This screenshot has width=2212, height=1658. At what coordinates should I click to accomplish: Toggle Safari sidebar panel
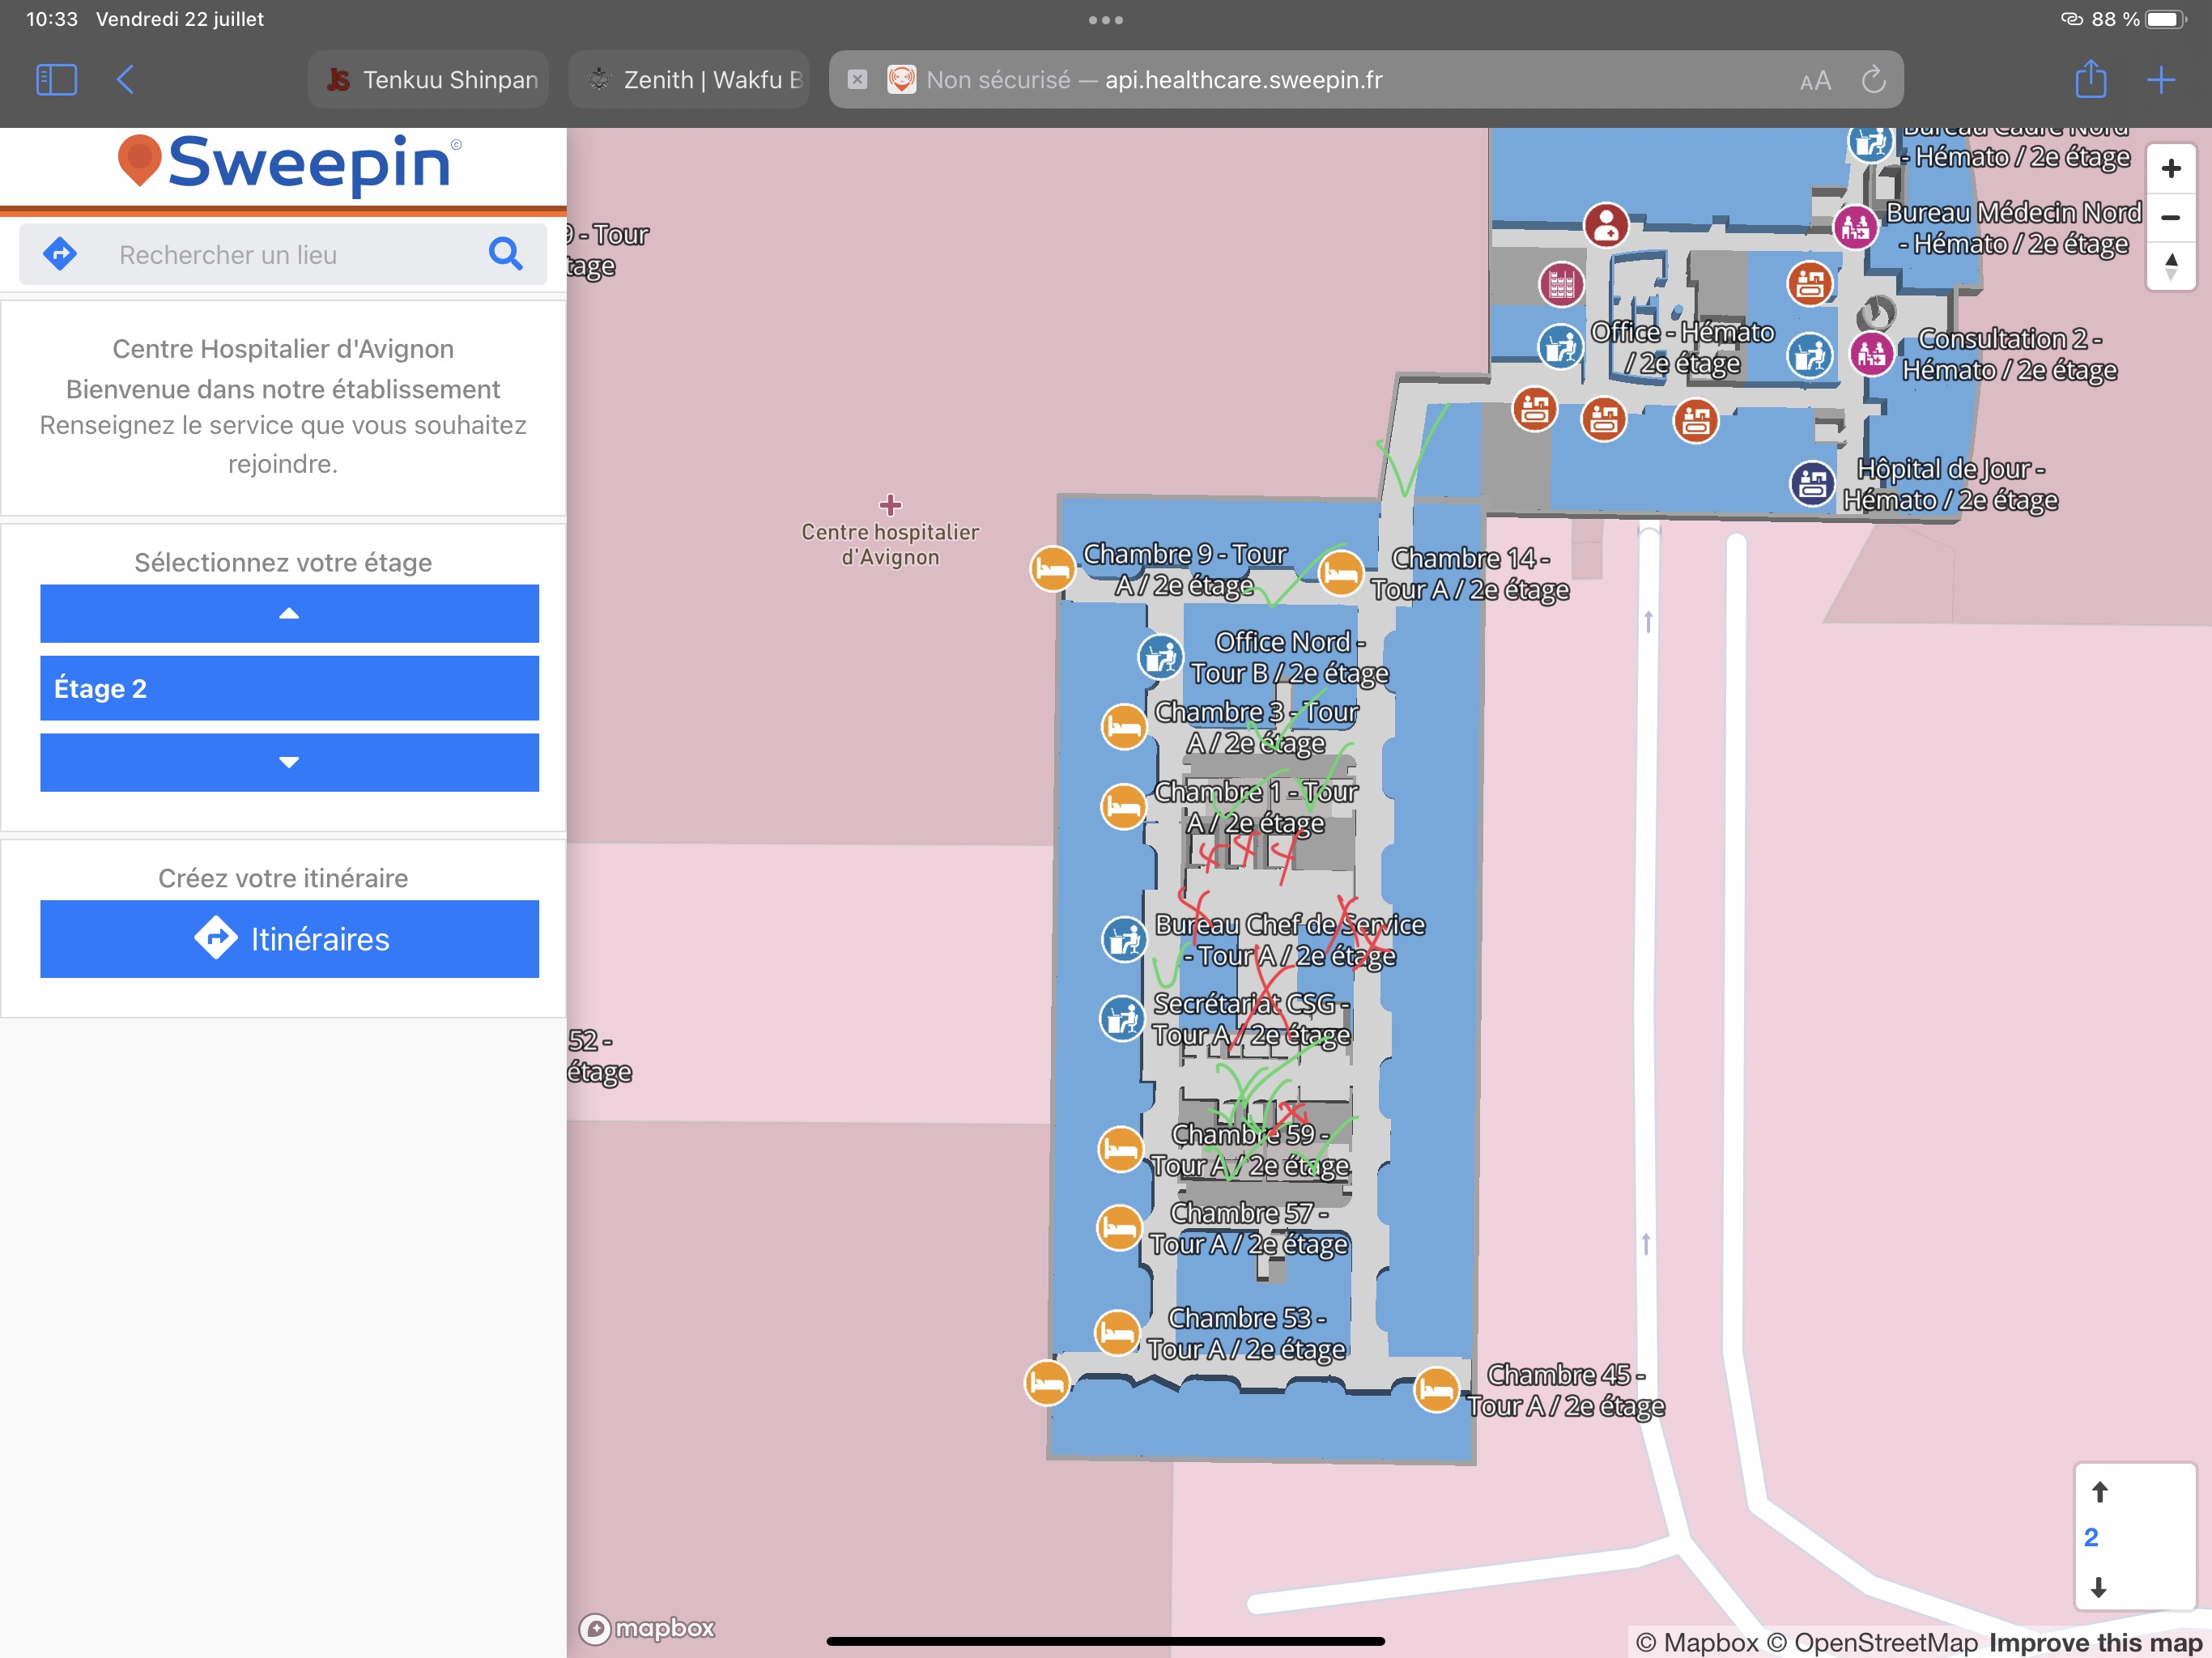tap(56, 79)
